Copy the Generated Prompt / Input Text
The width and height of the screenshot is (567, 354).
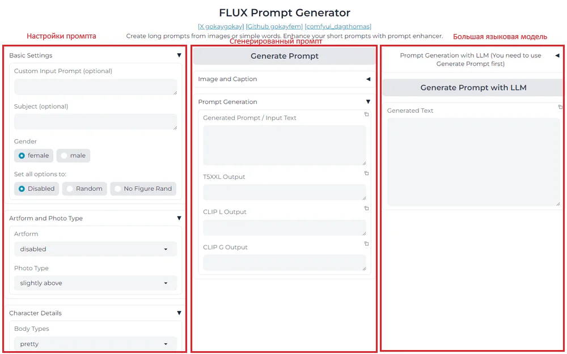pos(366,114)
